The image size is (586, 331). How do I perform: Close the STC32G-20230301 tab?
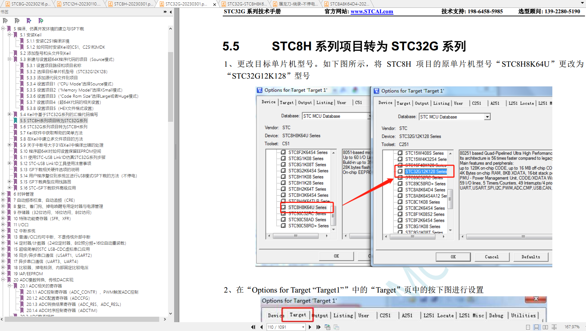[214, 4]
